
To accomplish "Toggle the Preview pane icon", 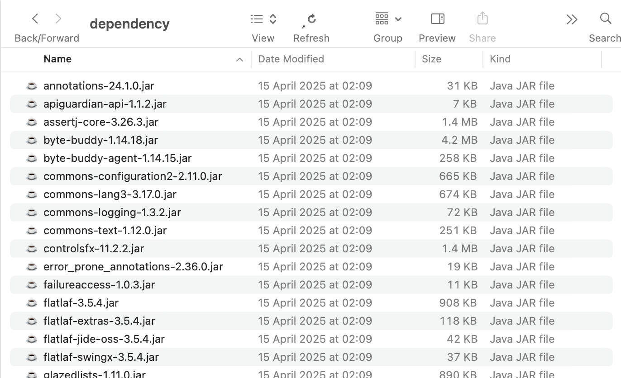I will (437, 19).
